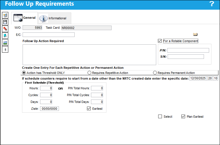The height and width of the screenshot is (145, 220).
Task: Click the W/O field showing 5993
Action: [32, 28]
